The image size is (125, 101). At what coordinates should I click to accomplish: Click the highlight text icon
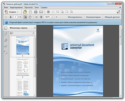point(57,12)
